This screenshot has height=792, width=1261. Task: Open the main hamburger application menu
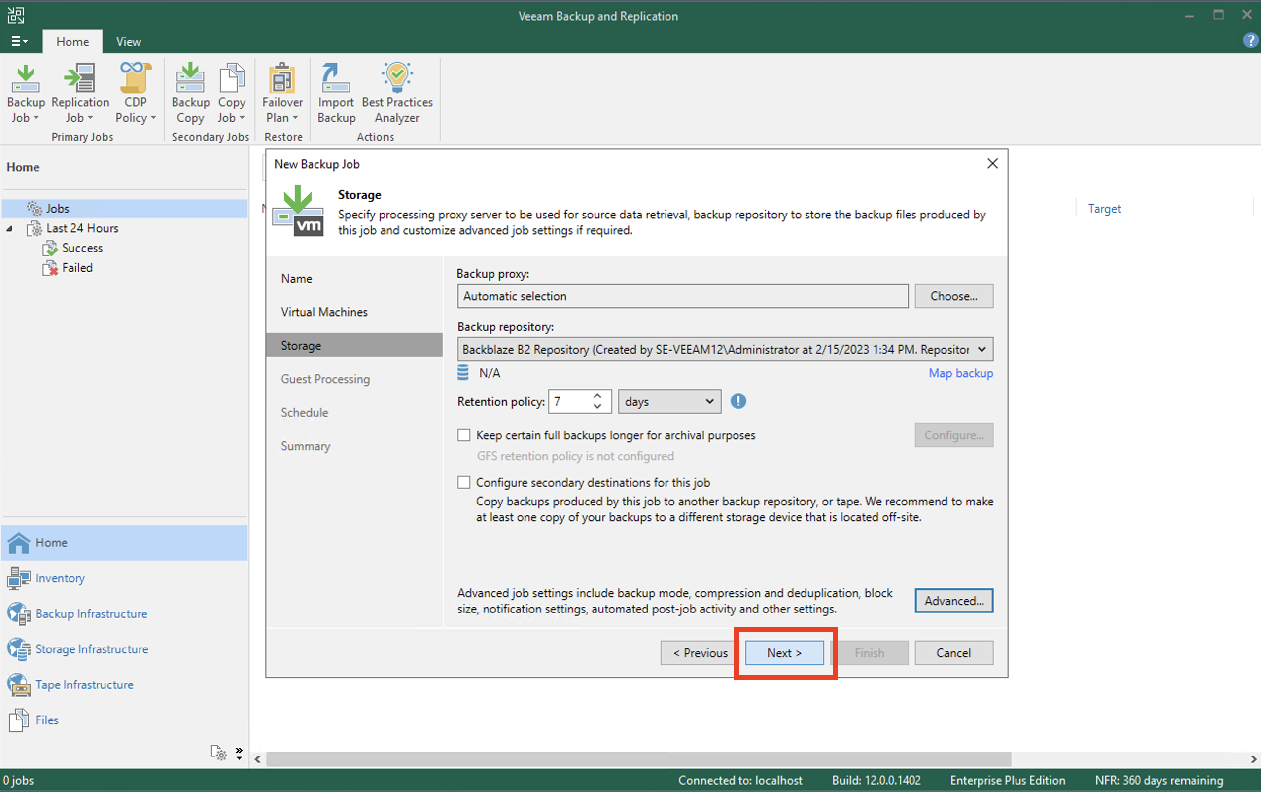click(x=19, y=41)
